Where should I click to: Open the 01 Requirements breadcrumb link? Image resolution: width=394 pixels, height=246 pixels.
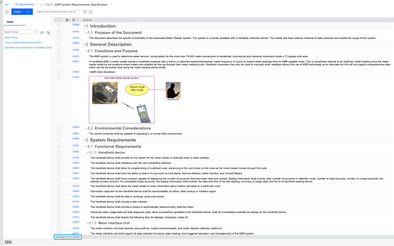[24, 5]
